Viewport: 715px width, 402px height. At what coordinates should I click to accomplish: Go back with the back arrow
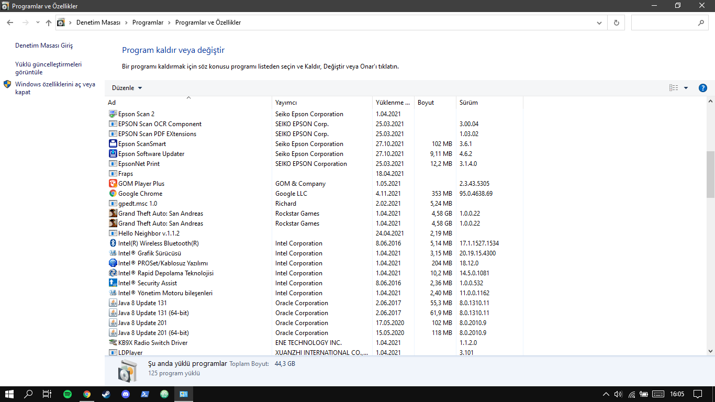pos(10,23)
